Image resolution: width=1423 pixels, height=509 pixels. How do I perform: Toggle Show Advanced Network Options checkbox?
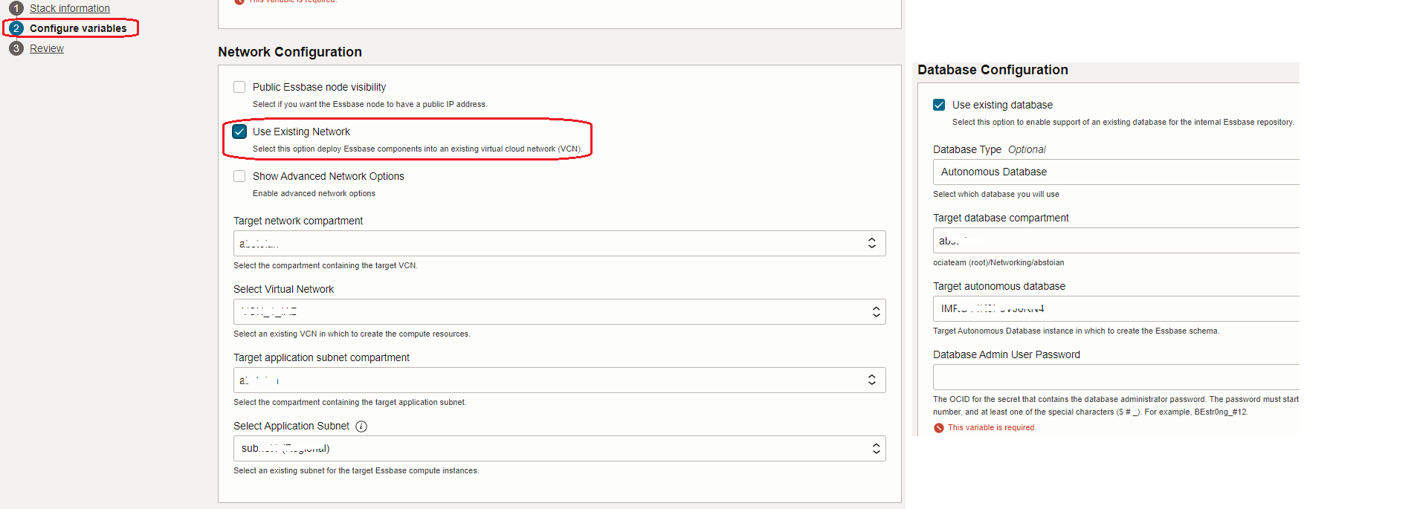pos(239,176)
